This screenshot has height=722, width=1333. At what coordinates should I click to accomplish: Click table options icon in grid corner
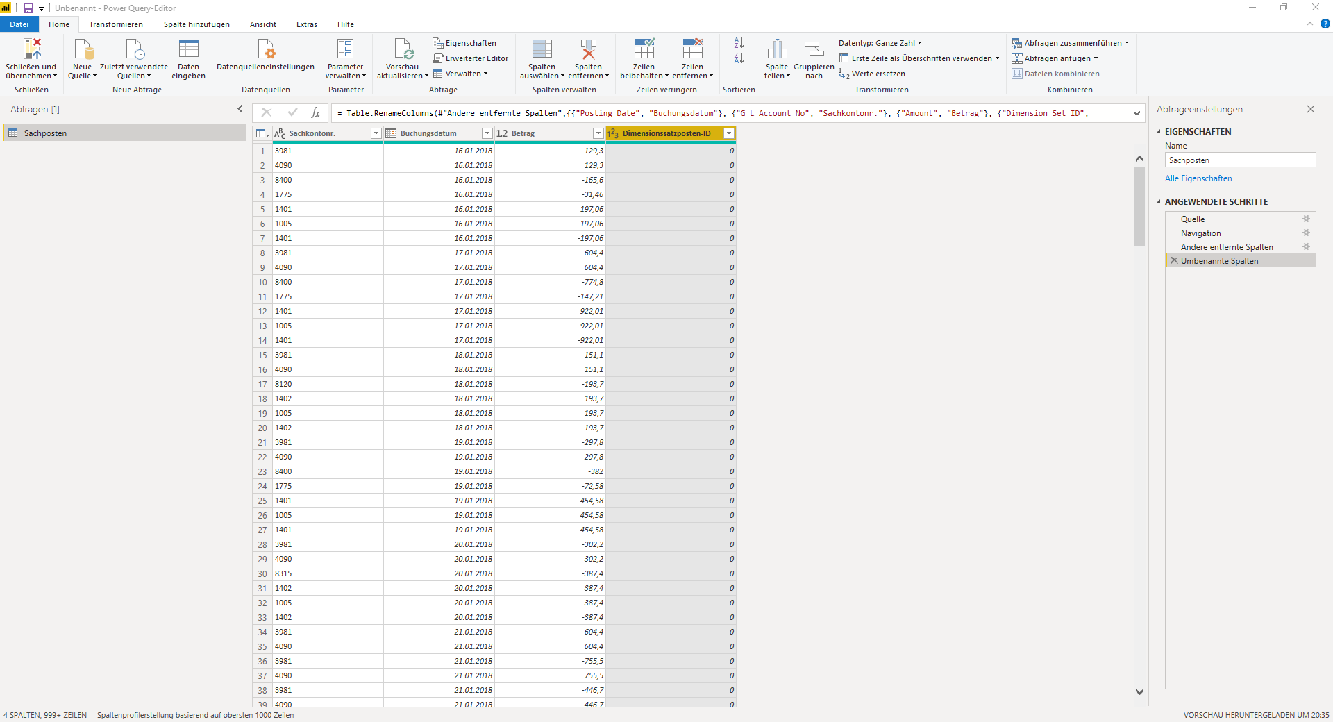tap(262, 133)
